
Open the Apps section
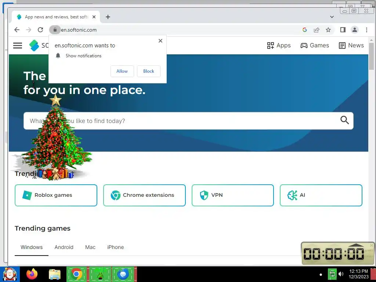click(279, 45)
